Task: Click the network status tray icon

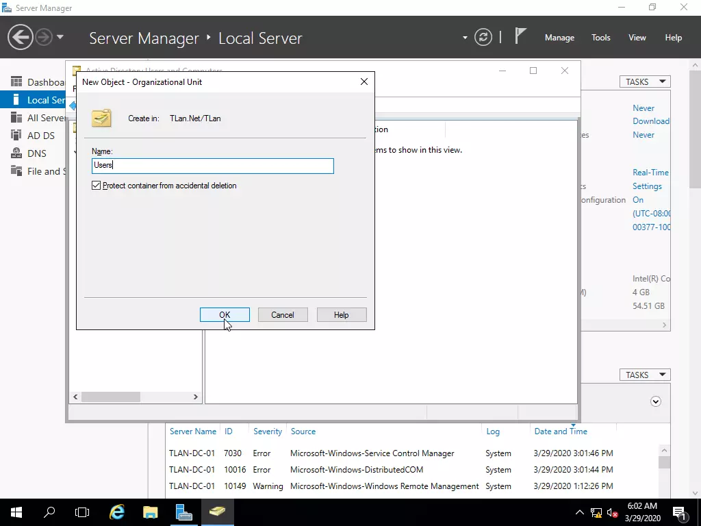Action: pyautogui.click(x=596, y=512)
